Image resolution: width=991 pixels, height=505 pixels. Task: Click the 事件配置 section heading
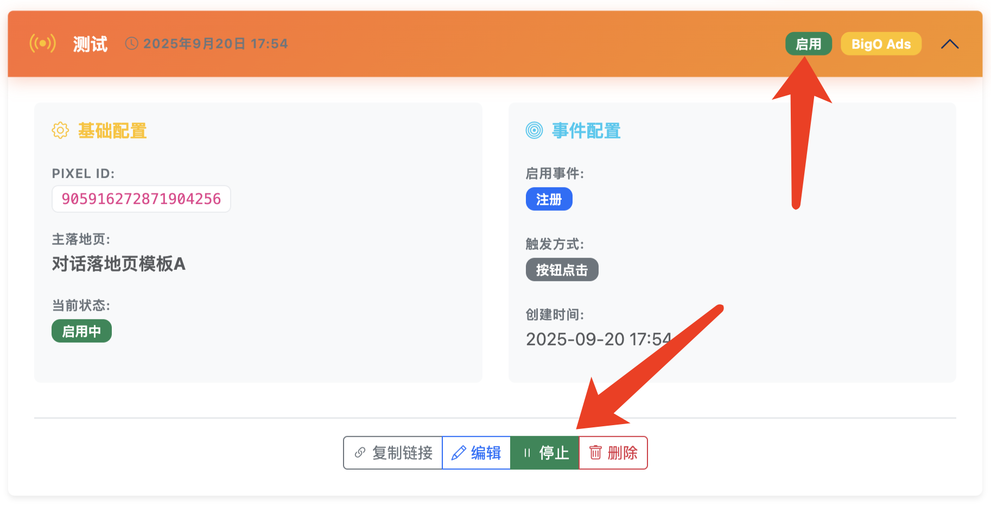pyautogui.click(x=586, y=131)
